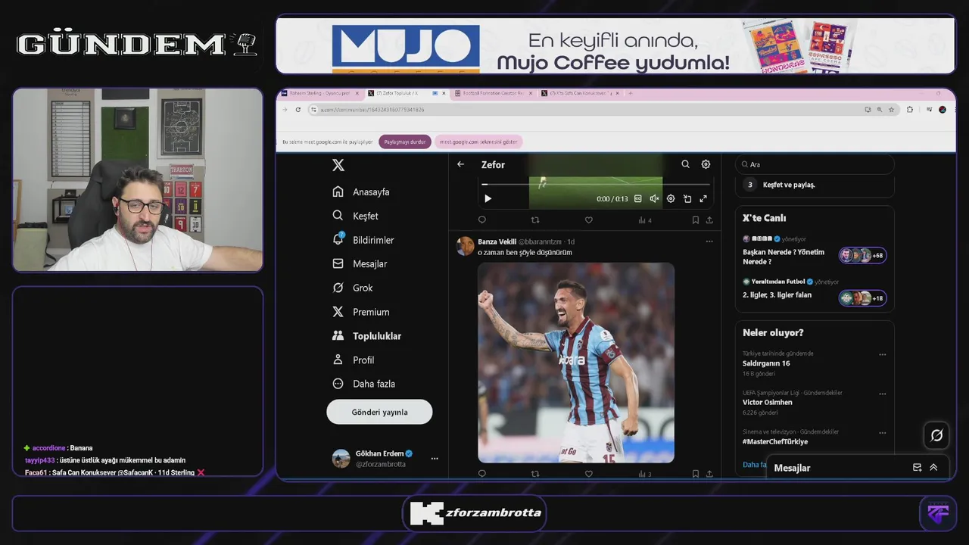The width and height of the screenshot is (969, 545).
Task: Open more options for Victor Osimhen
Action: tap(882, 394)
